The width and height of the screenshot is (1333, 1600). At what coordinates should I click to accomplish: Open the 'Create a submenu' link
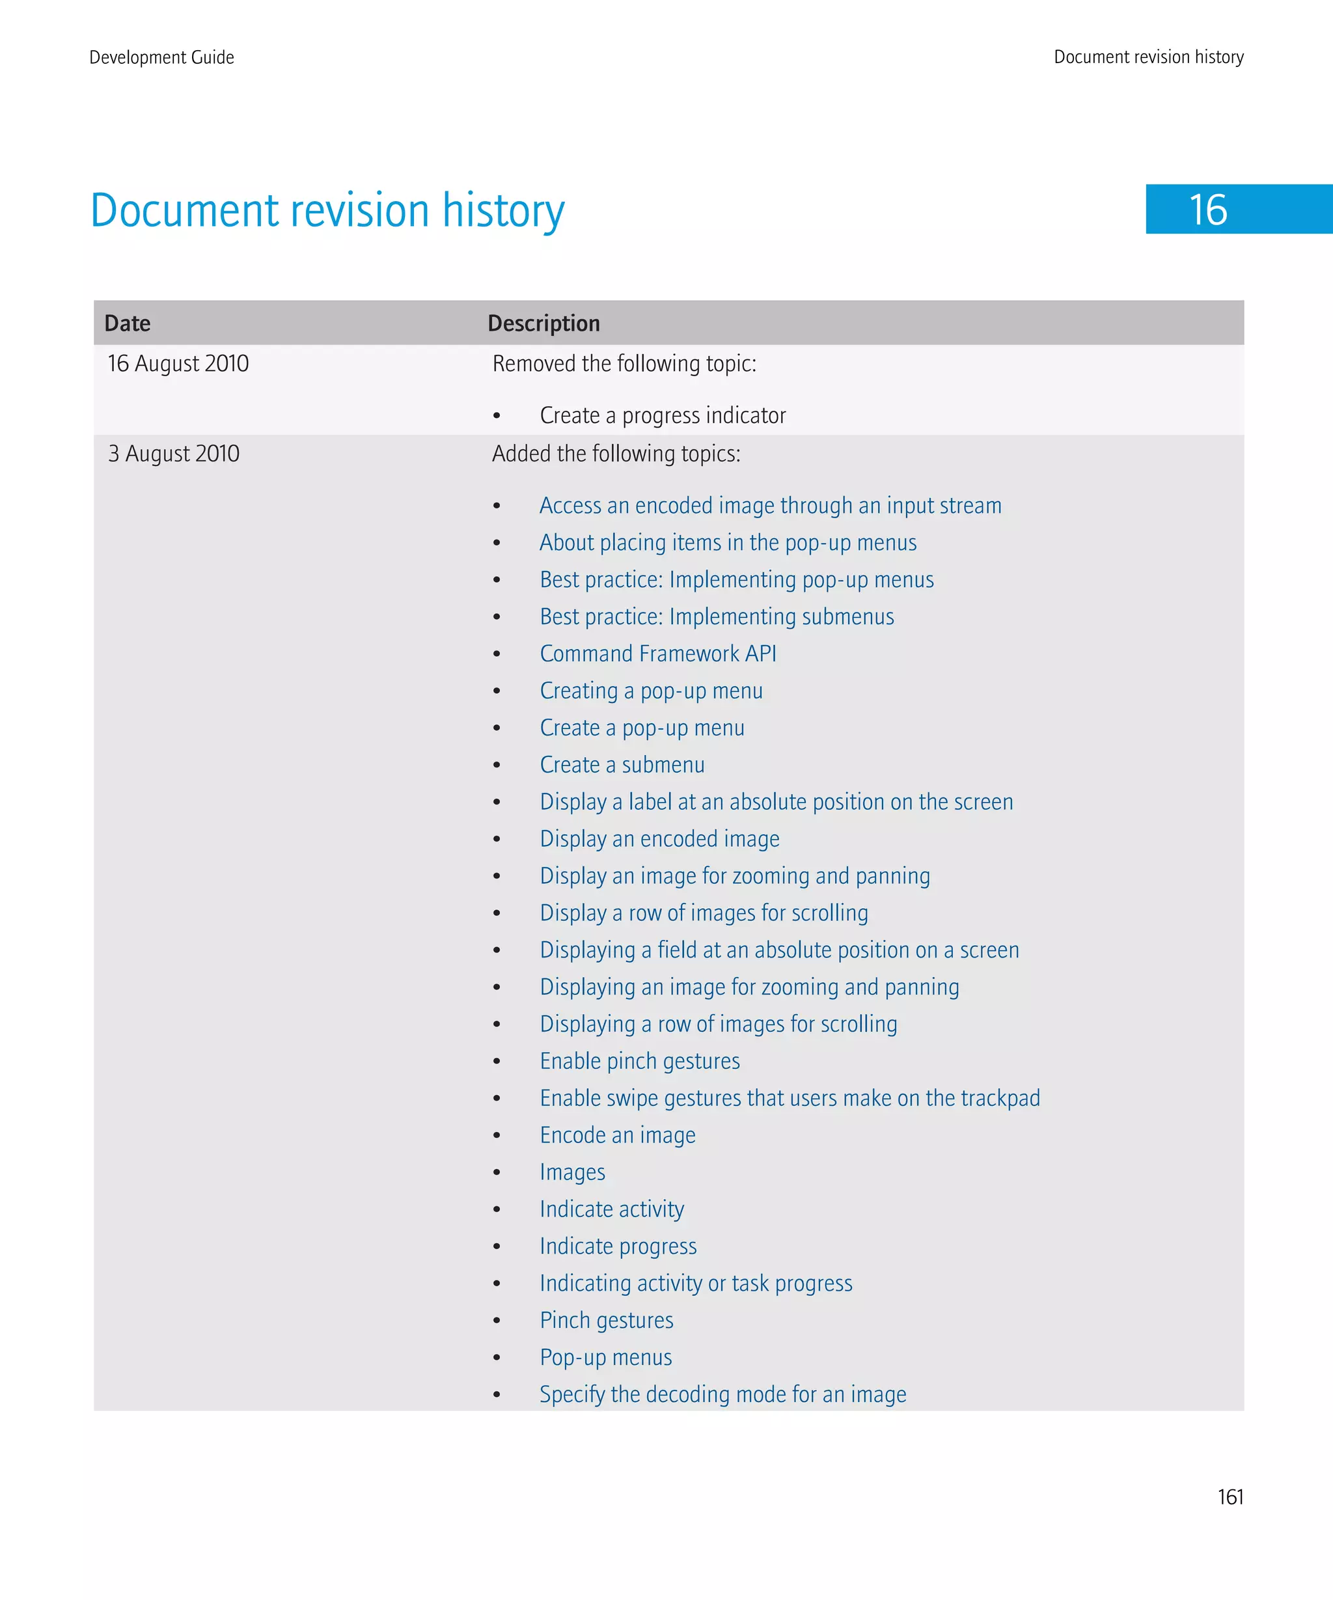click(x=622, y=765)
